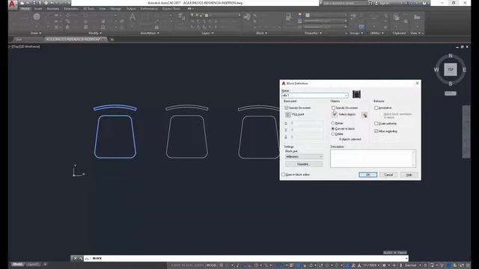Click Insert block icon in Block panel

[x=247, y=16]
